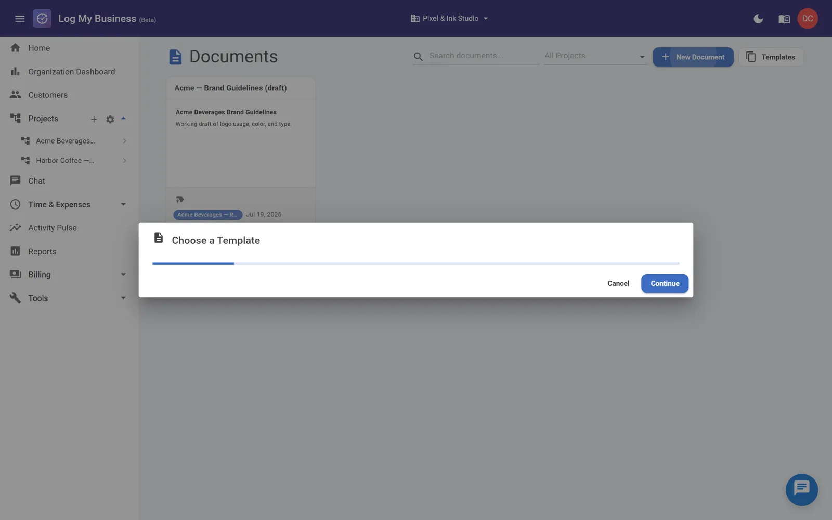Image resolution: width=832 pixels, height=520 pixels.
Task: Click the Home house icon
Action: 15,48
